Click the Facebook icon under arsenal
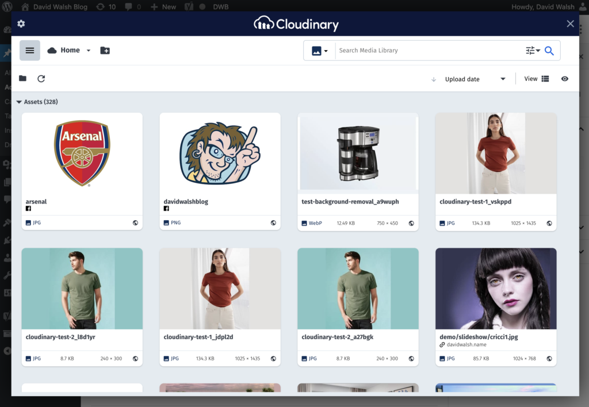This screenshot has height=407, width=589. (28, 208)
